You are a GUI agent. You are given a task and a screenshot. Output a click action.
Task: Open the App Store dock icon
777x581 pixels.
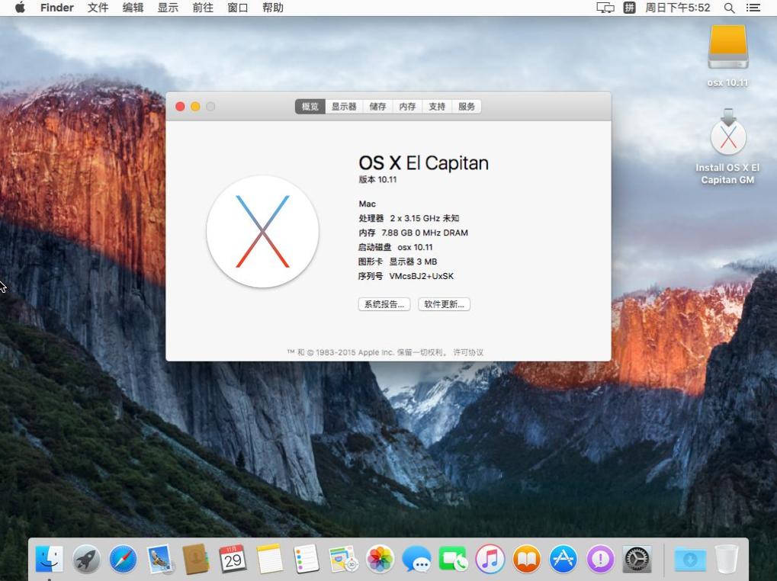[563, 560]
